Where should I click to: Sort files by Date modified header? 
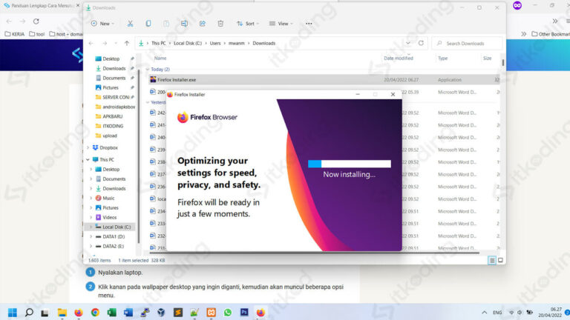[x=399, y=58]
